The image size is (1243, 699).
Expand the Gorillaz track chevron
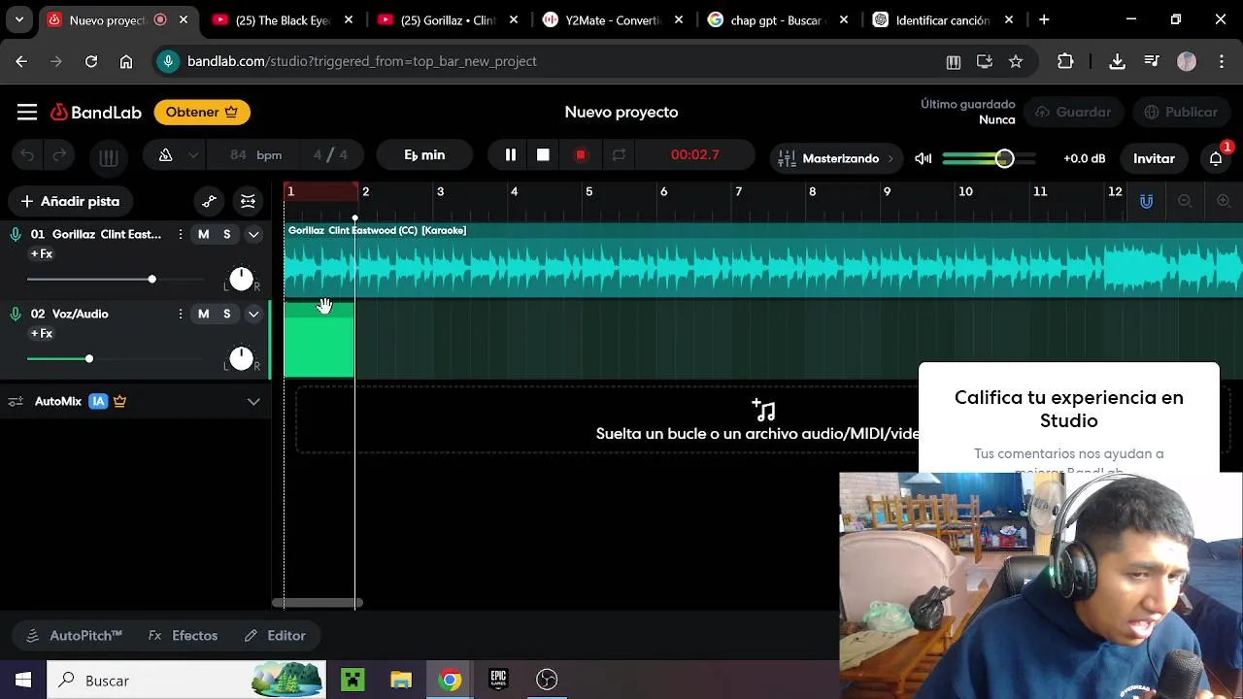[x=253, y=234]
